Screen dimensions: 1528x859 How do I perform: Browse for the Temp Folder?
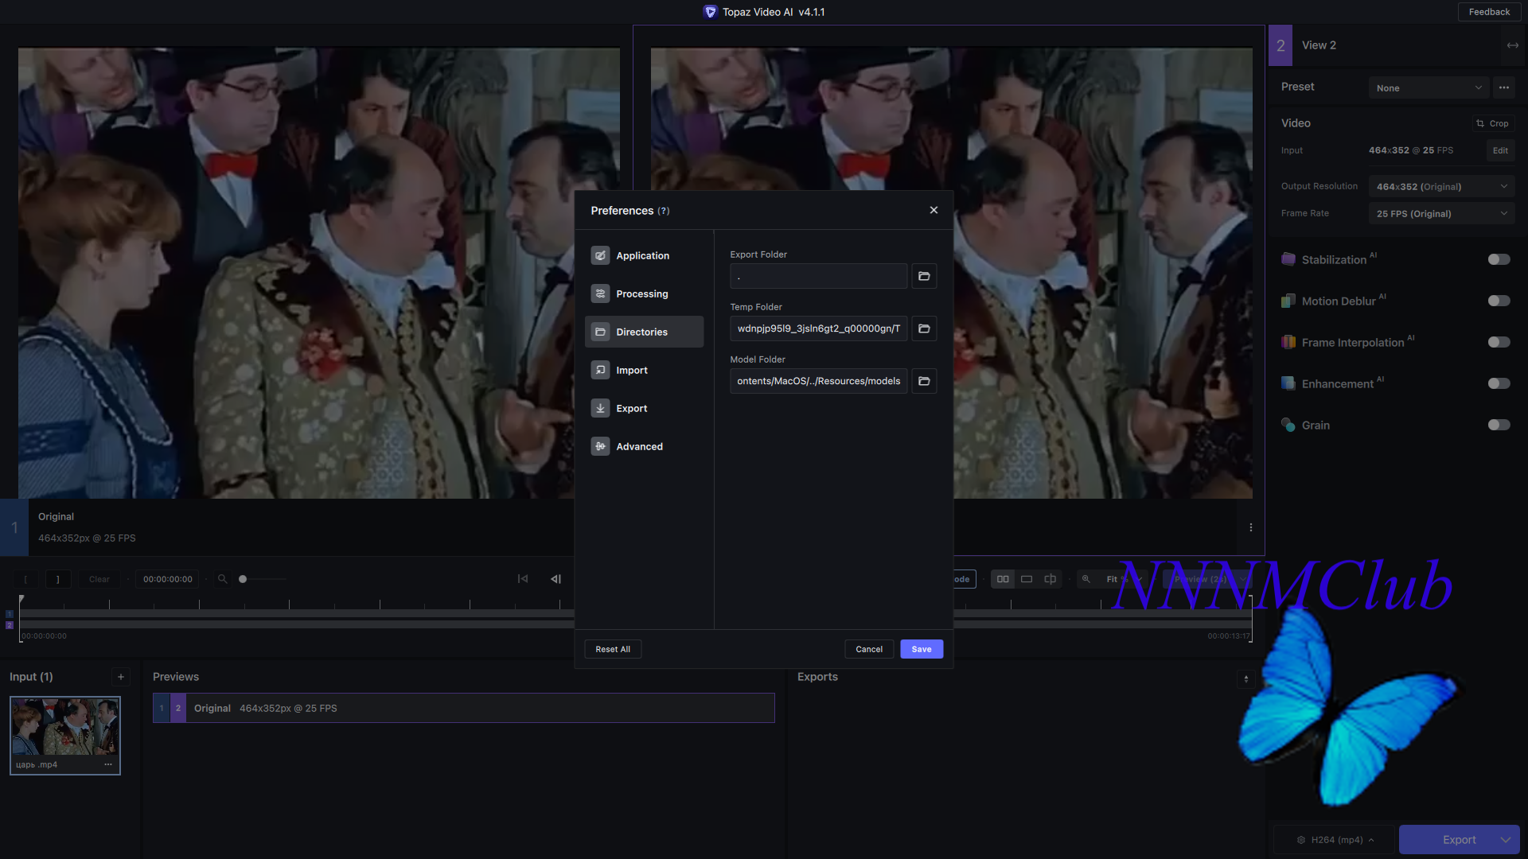tap(924, 328)
